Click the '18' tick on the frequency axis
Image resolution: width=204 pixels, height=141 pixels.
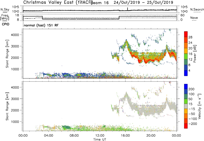pyautogui.click(x=17, y=15)
